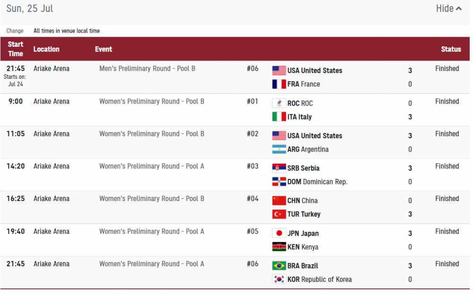Click the Start Time column header

point(16,49)
